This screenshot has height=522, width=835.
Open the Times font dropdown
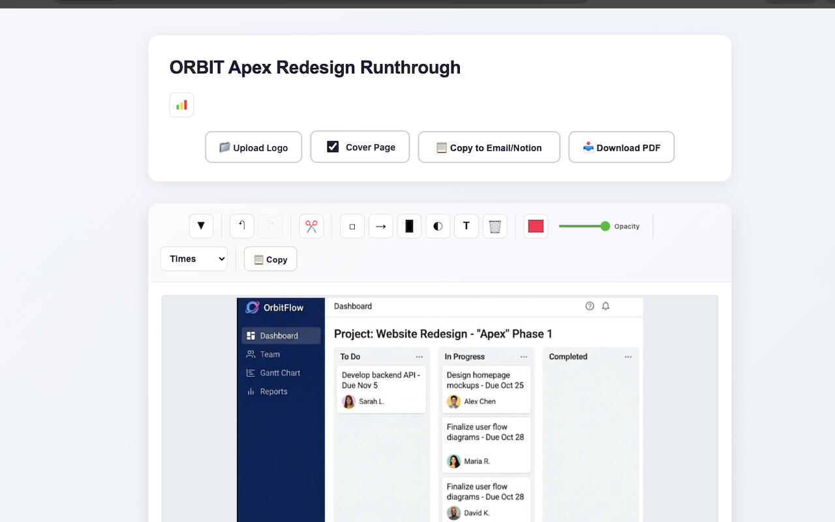pos(194,259)
